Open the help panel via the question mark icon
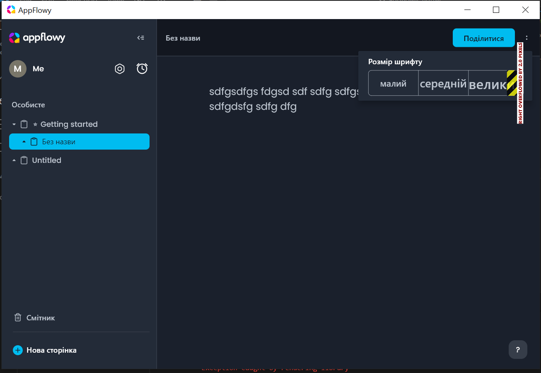 click(x=518, y=349)
